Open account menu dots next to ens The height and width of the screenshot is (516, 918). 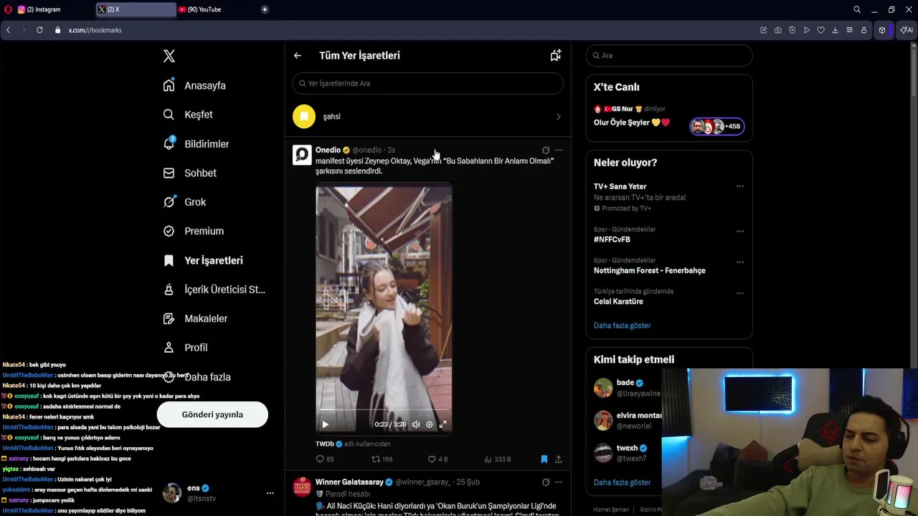pos(270,493)
